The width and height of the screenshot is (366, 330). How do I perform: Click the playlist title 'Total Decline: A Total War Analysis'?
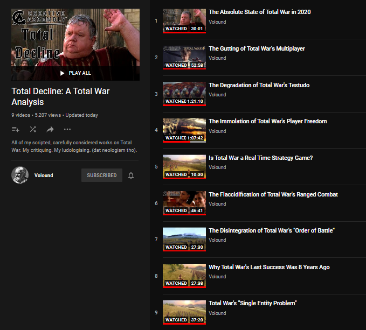(60, 96)
